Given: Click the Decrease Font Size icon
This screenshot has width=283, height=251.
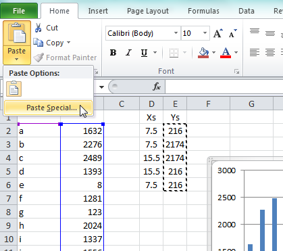Looking at the screenshot, I should click(232, 33).
